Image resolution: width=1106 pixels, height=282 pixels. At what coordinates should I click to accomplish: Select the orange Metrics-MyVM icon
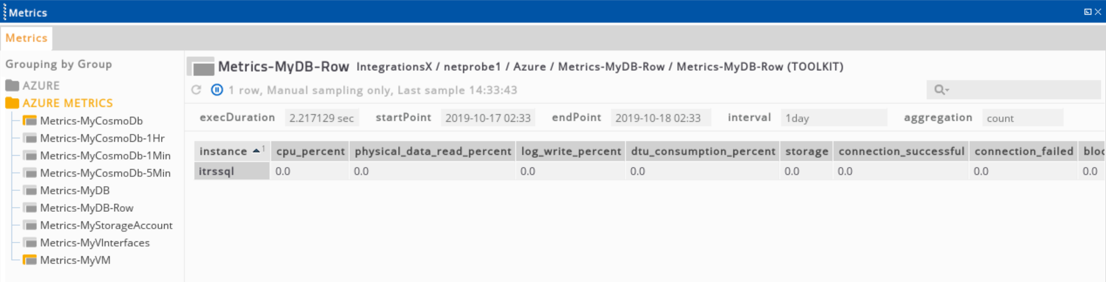tap(30, 260)
